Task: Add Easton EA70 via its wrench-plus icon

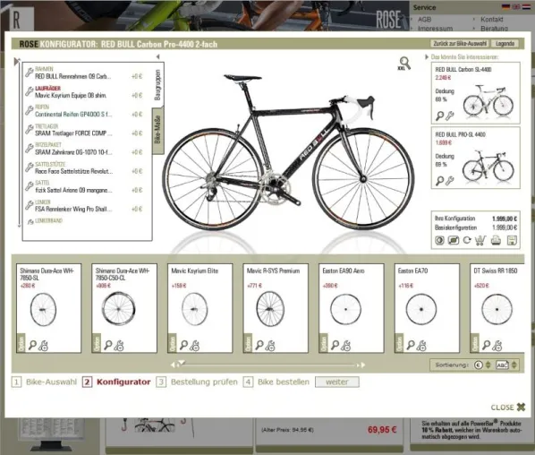Action: click(421, 346)
